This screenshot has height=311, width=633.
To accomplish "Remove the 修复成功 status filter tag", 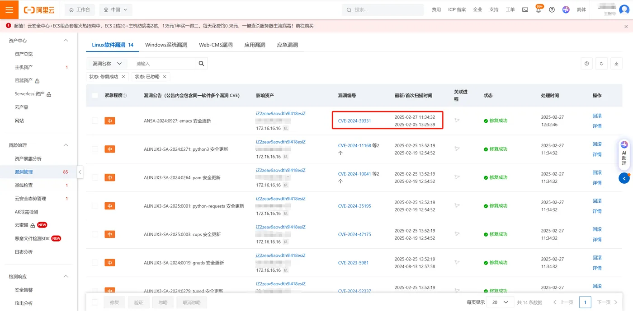I will point(123,77).
